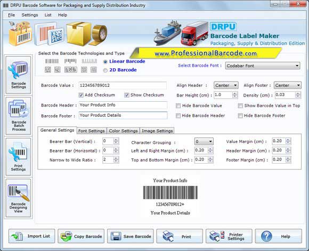The image size is (309, 251).
Task: Enable Show Barcode Value in Top
Action: 240,106
